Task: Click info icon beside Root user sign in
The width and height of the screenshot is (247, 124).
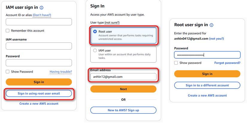Action: point(212,25)
